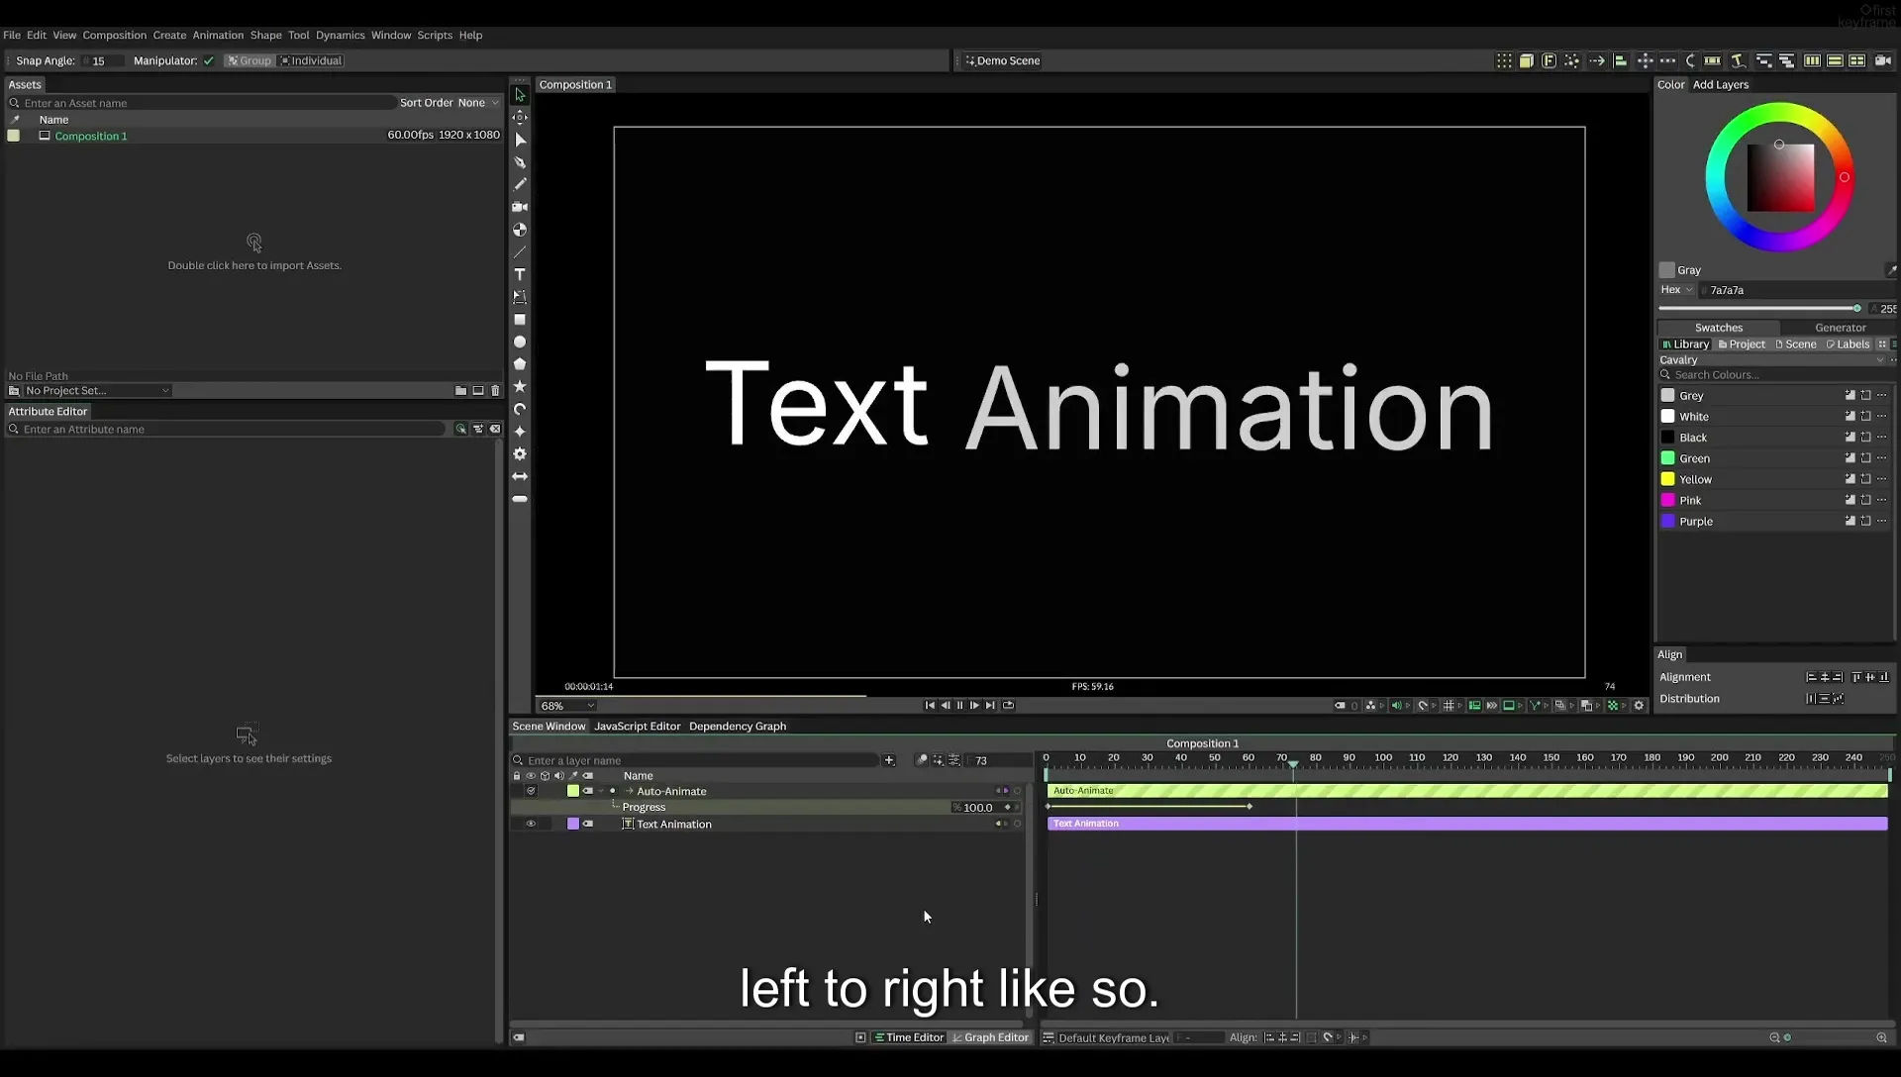Zoom in the timeline with the magnifier icon
Image resolution: width=1901 pixels, height=1077 pixels.
(x=1881, y=1037)
